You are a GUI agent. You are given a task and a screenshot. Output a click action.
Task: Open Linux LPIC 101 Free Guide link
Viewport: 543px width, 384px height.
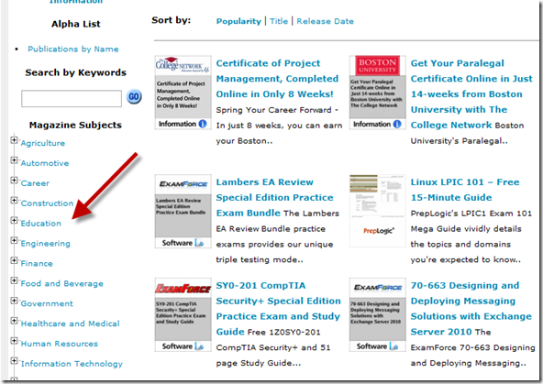465,190
